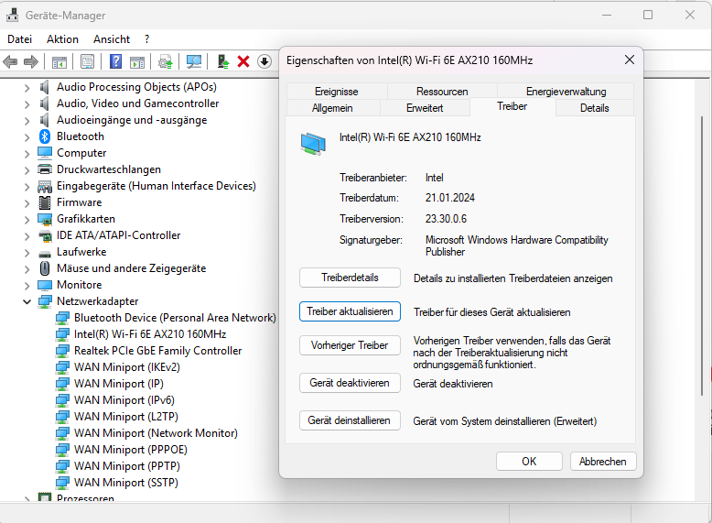This screenshot has height=523, width=712.
Task: Expand Audio Processing Objects (APOs)
Action: pyautogui.click(x=27, y=88)
